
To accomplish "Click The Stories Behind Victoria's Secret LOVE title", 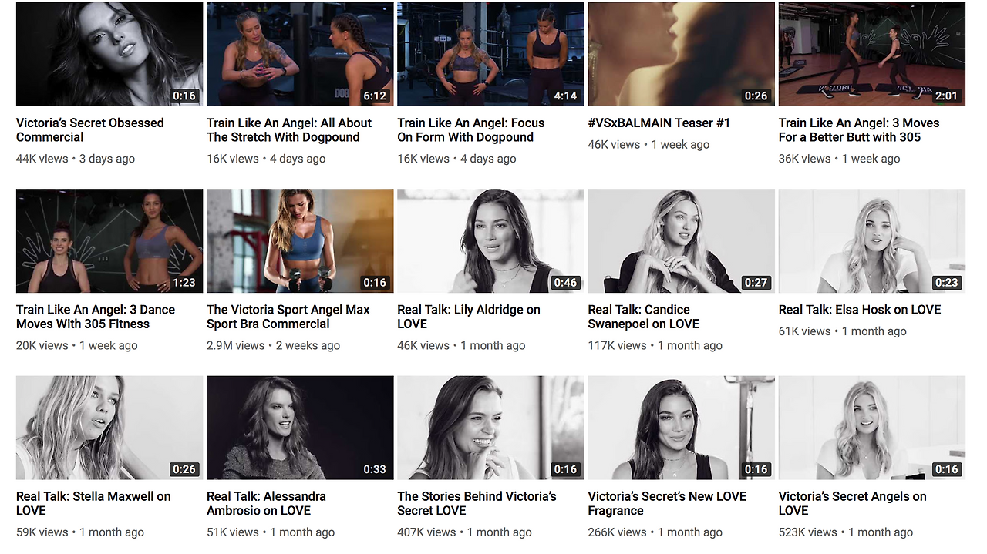I will click(477, 503).
